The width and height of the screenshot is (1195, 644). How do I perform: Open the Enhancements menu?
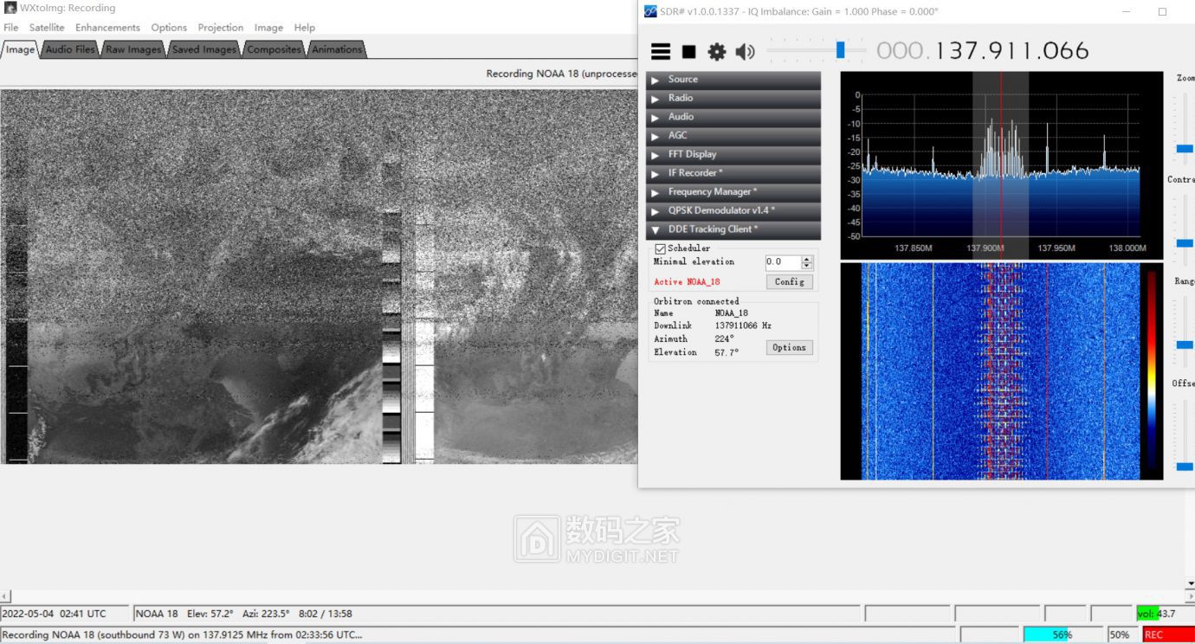click(107, 28)
